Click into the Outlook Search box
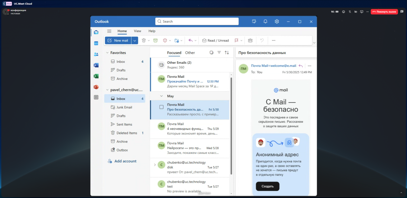 point(197,22)
